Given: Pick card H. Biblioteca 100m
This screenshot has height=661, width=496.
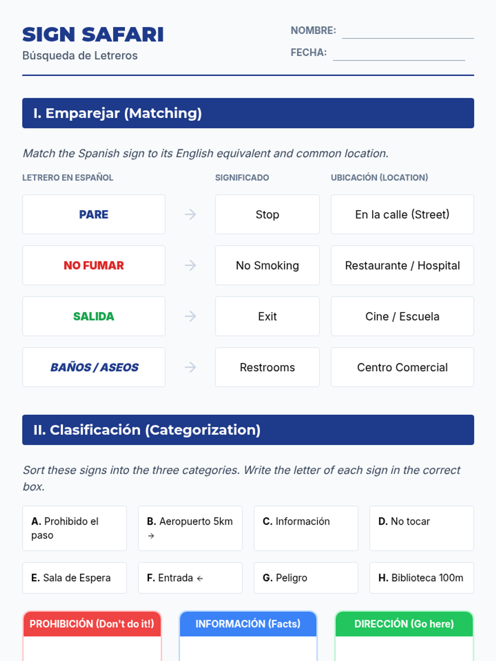Looking at the screenshot, I should point(422,578).
